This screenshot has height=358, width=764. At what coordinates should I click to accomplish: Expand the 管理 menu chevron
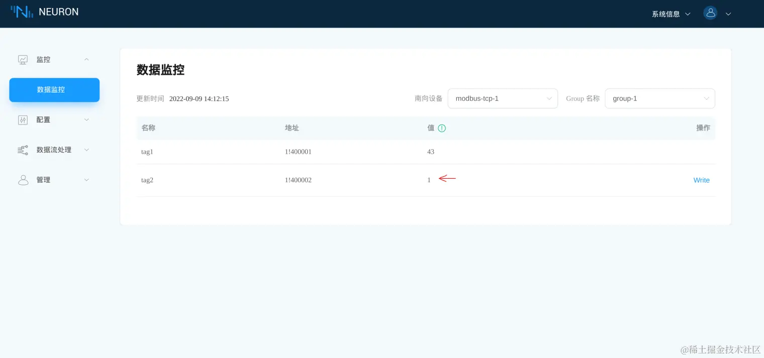tap(86, 180)
